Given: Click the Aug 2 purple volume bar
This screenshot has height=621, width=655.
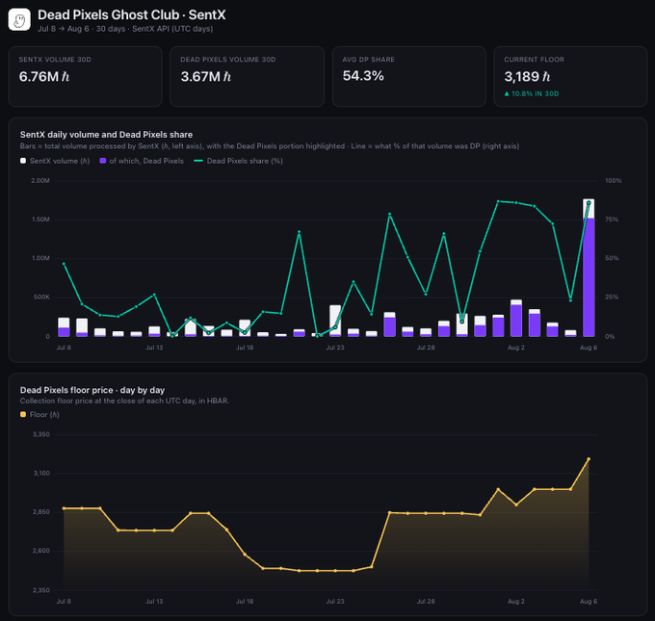Looking at the screenshot, I should 516,321.
